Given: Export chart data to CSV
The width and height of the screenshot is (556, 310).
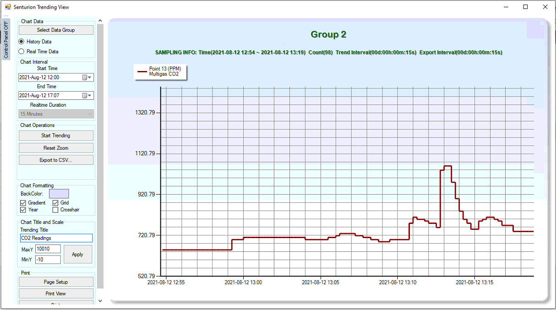Looking at the screenshot, I should pos(56,160).
